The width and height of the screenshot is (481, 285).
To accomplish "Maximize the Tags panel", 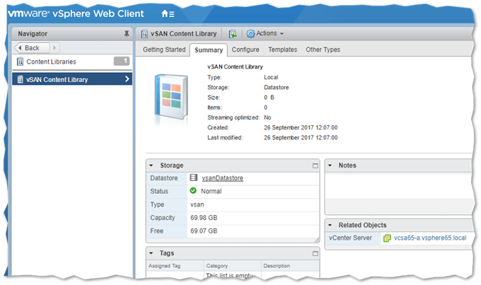I will pos(315,253).
